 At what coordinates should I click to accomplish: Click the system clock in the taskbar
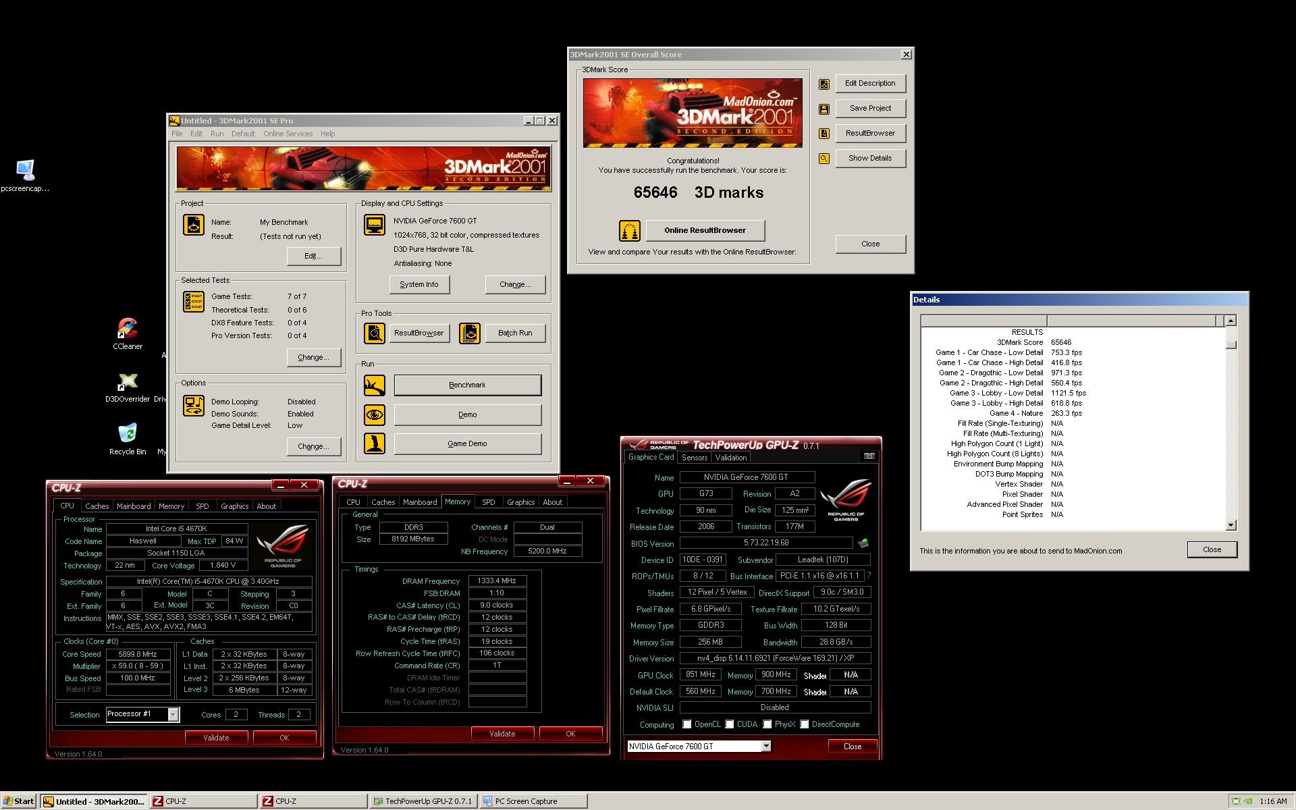1273,801
